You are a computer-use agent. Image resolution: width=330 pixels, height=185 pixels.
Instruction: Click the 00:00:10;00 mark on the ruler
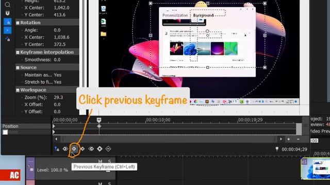click(x=158, y=120)
